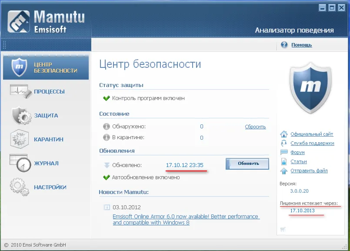This screenshot has height=251, width=350.
Task: Click the speech bubble Форум icon
Action: click(284, 152)
